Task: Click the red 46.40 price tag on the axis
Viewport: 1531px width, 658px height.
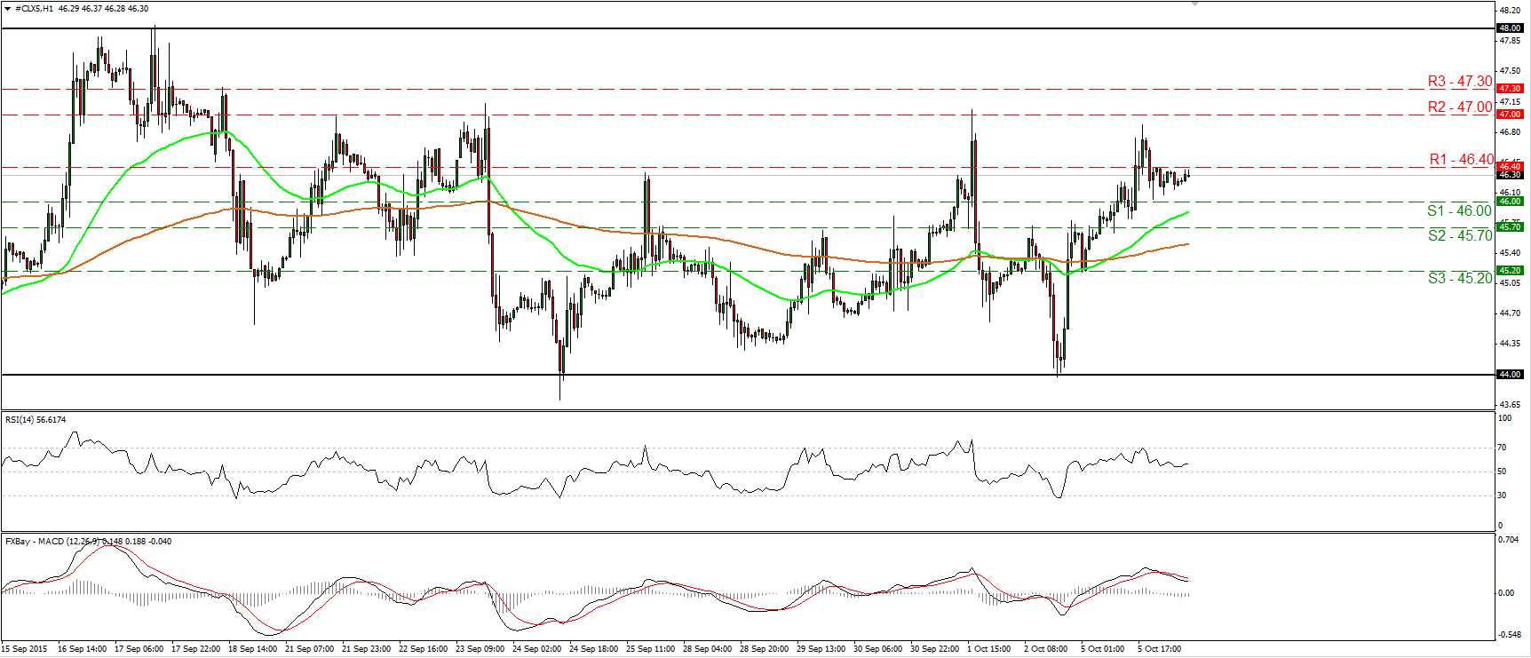Action: click(1511, 166)
